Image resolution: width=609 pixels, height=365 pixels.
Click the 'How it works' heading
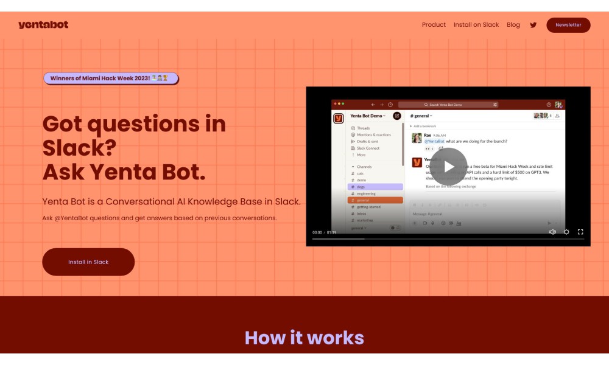pyautogui.click(x=304, y=338)
